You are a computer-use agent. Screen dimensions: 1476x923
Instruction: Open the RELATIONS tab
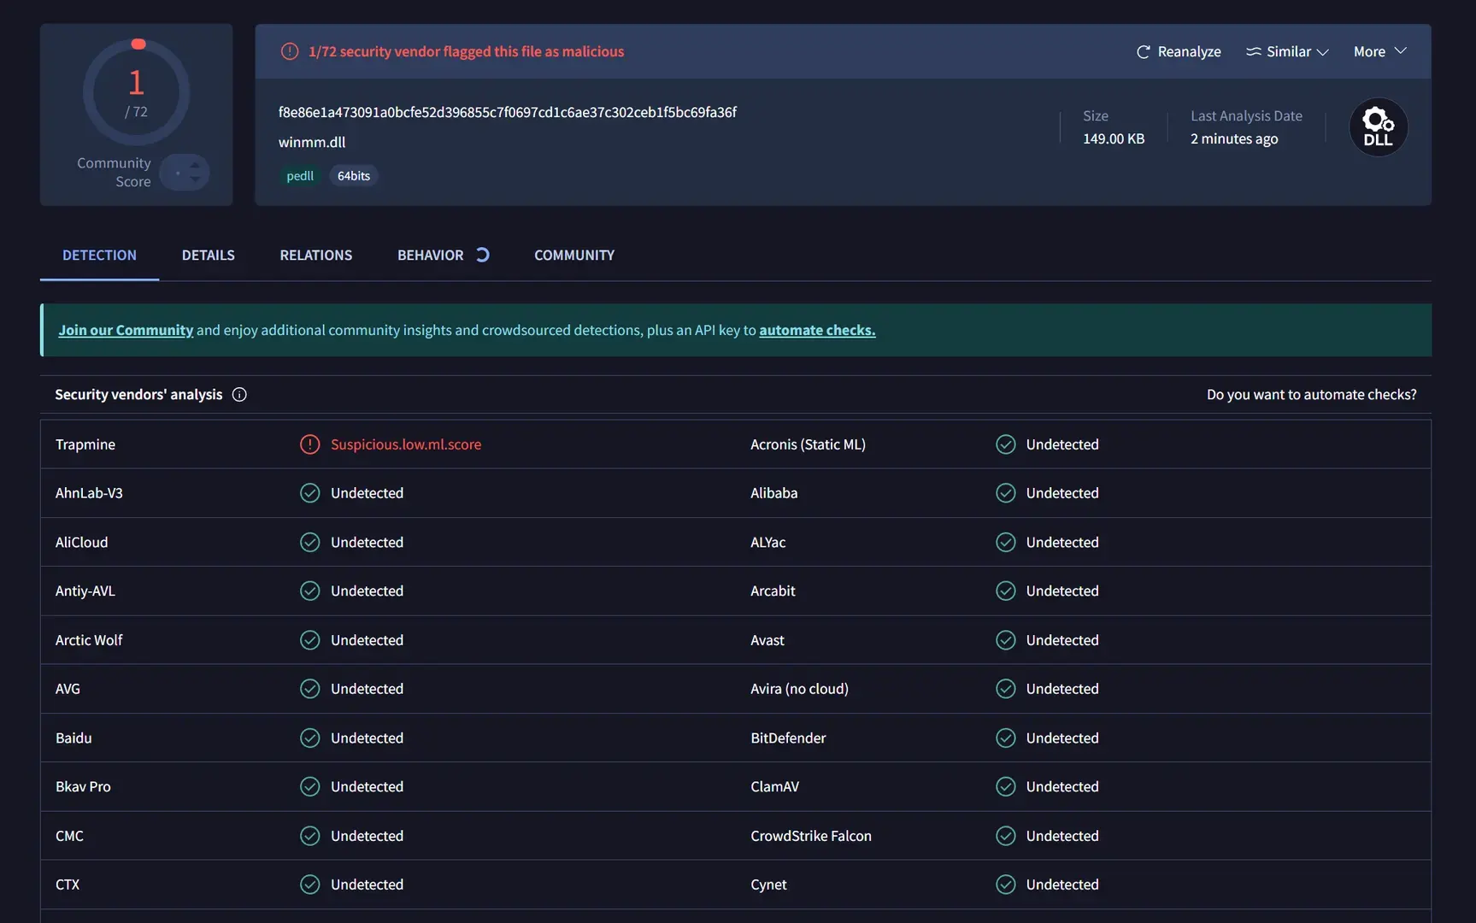click(315, 255)
